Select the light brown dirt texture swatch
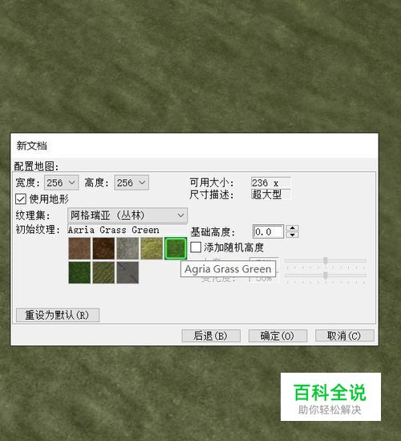This screenshot has height=441, width=401. [79, 248]
